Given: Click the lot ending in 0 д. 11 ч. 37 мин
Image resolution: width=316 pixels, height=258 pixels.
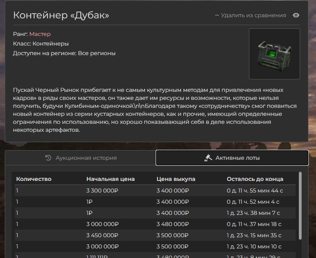Looking at the screenshot, I should [x=254, y=224].
